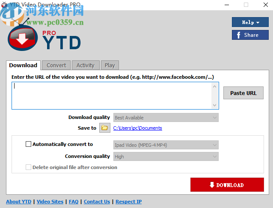Click the URL box scroll up arrow
This screenshot has height=208, width=273.
[x=214, y=86]
